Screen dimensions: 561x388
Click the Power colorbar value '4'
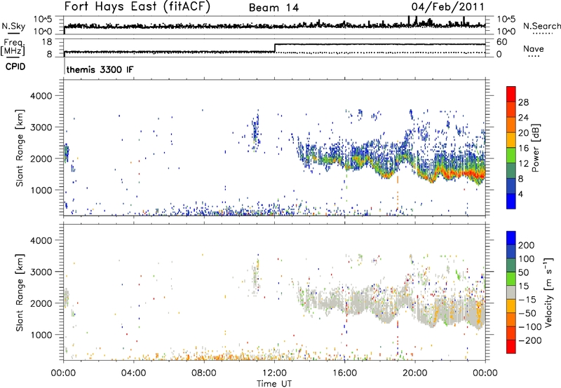coord(520,194)
